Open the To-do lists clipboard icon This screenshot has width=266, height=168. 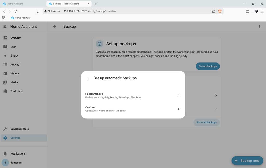coord(5,91)
